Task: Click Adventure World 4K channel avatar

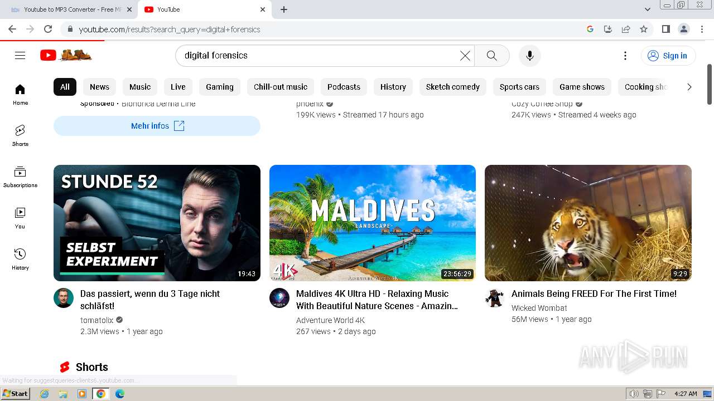Action: coord(279,298)
